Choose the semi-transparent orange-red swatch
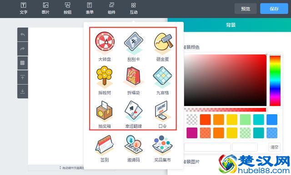Image resolution: width=291 pixels, height=175 pixels. 205,133
